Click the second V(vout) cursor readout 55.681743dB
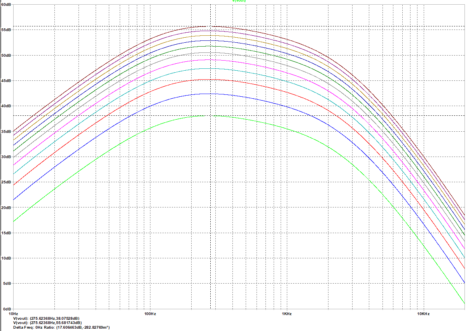Viewport: 475px width, 331px height. click(47, 322)
